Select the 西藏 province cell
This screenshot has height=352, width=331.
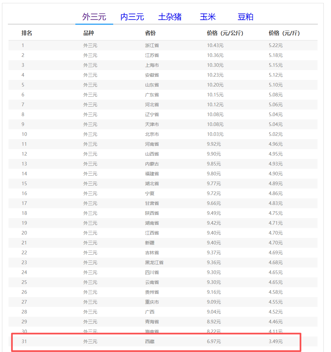[150, 342]
